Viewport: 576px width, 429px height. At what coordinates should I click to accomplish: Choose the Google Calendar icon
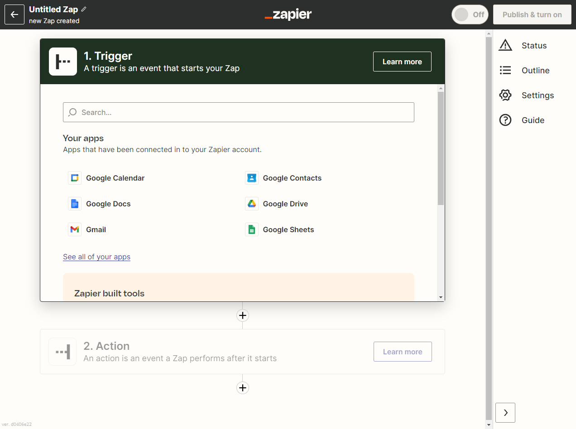coord(75,178)
